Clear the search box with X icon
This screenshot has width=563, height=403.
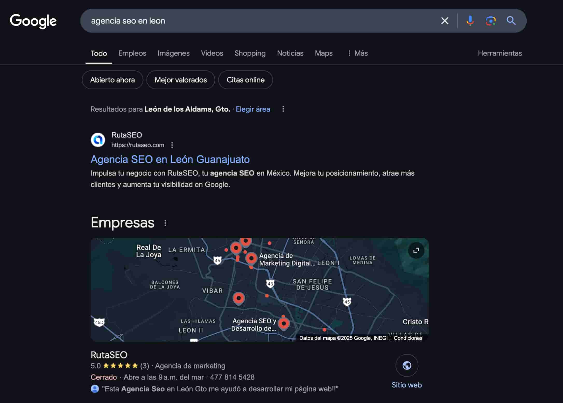pyautogui.click(x=445, y=21)
